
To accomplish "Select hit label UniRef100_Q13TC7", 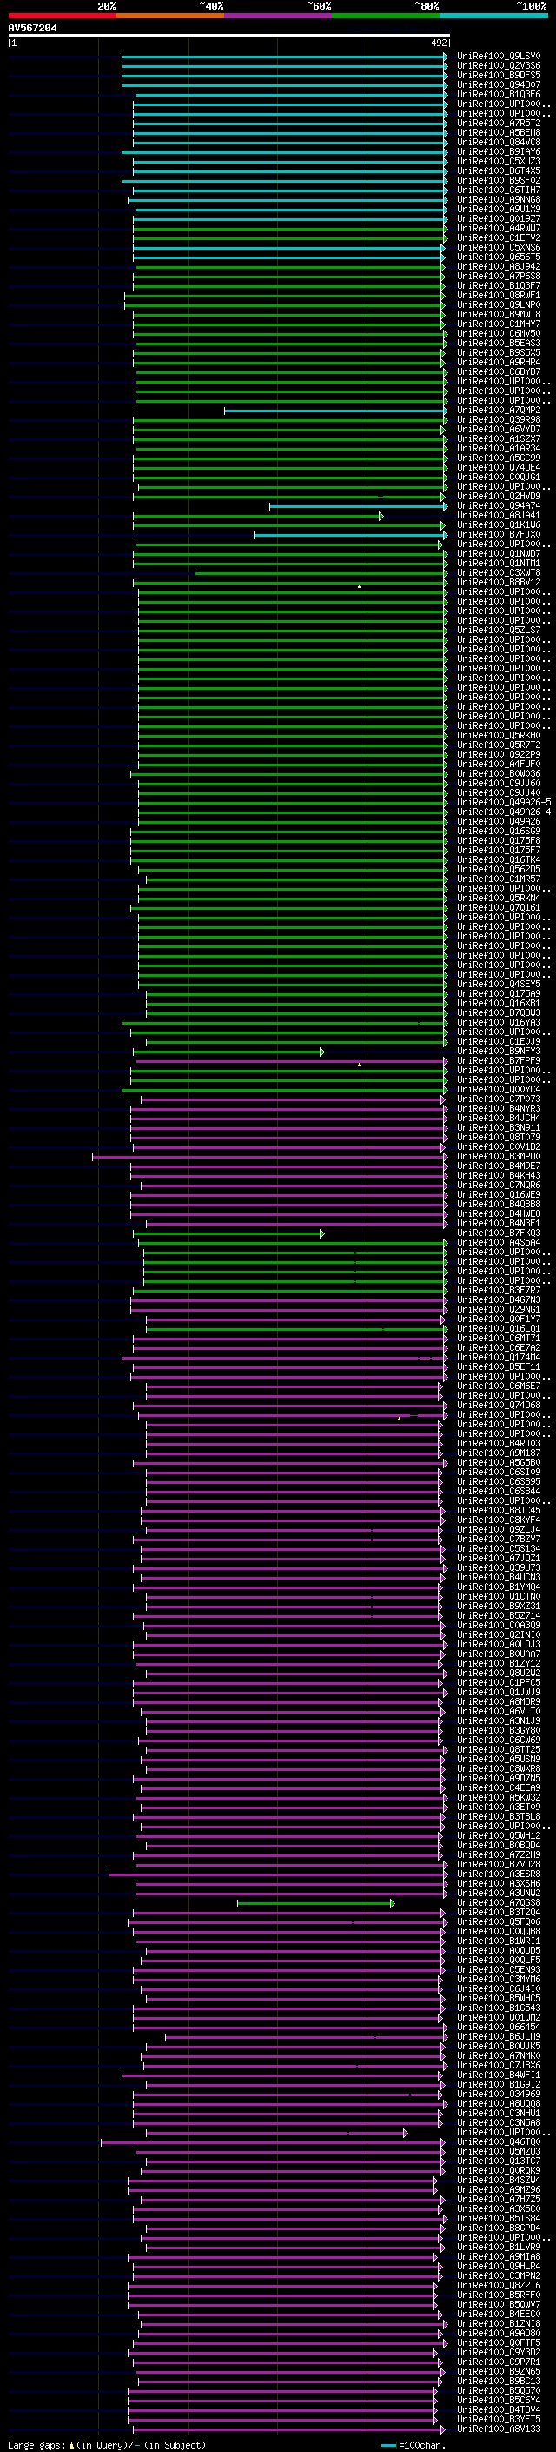I will 499,2161.
